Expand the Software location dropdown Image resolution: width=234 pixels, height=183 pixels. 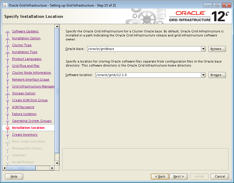[203, 75]
